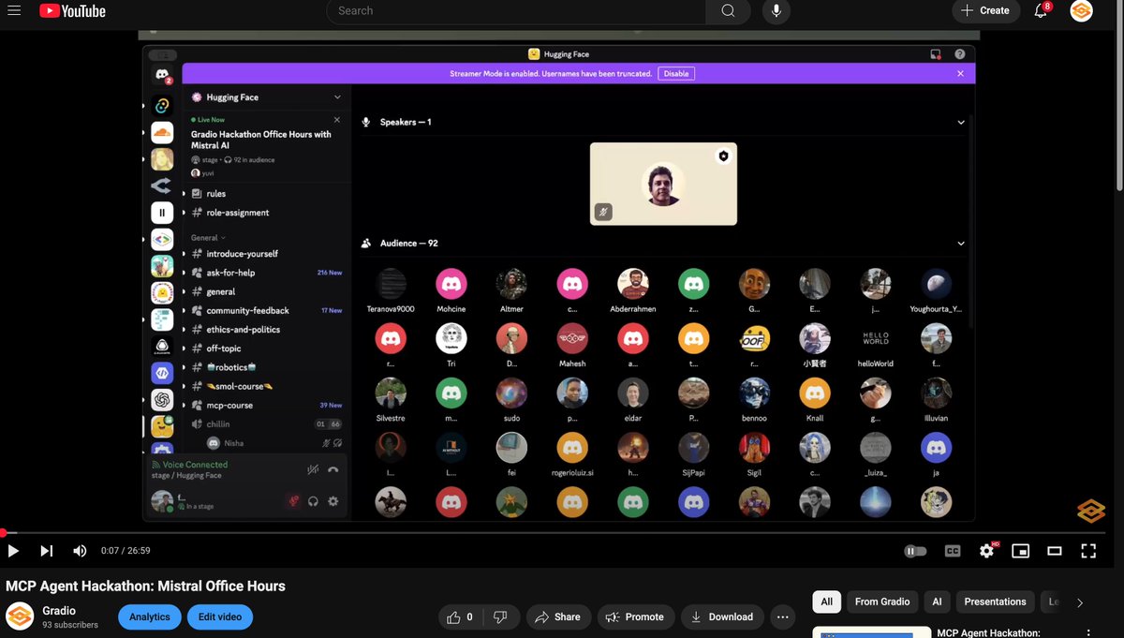This screenshot has height=638, width=1124.
Task: Select the speaker video tile
Action: (x=663, y=184)
